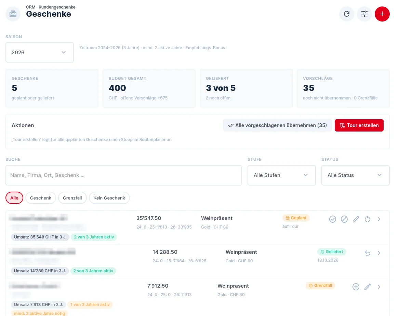Click the Vorschläge card showing 35

[343, 88]
